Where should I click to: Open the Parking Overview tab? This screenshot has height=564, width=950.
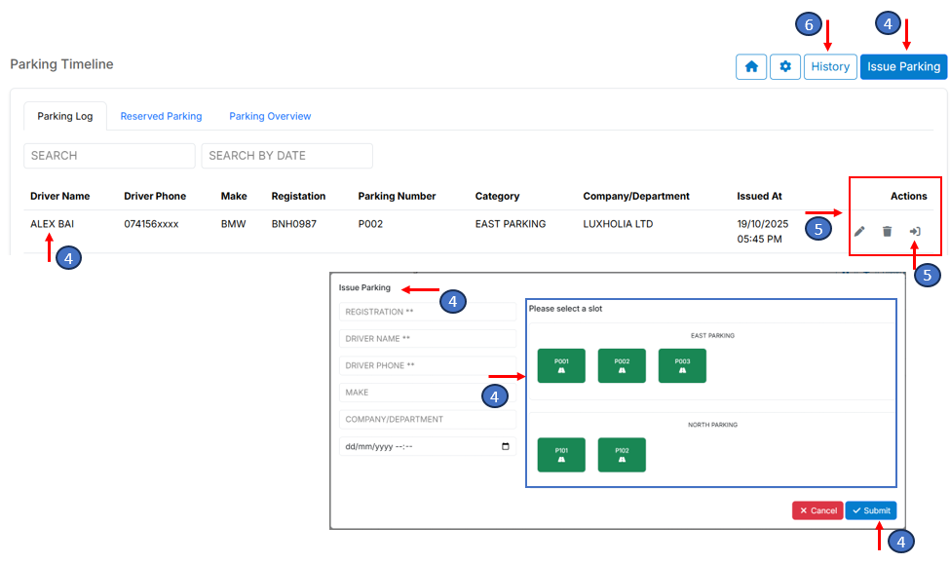click(270, 116)
